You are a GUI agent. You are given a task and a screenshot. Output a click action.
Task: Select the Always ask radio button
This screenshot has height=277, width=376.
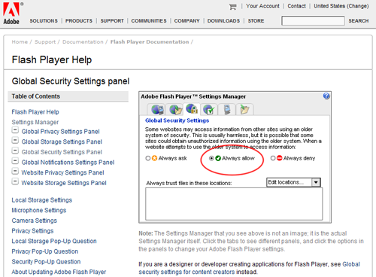[148, 158]
